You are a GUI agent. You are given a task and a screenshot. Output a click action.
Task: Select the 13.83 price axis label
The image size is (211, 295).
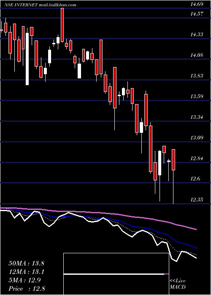point(197,76)
